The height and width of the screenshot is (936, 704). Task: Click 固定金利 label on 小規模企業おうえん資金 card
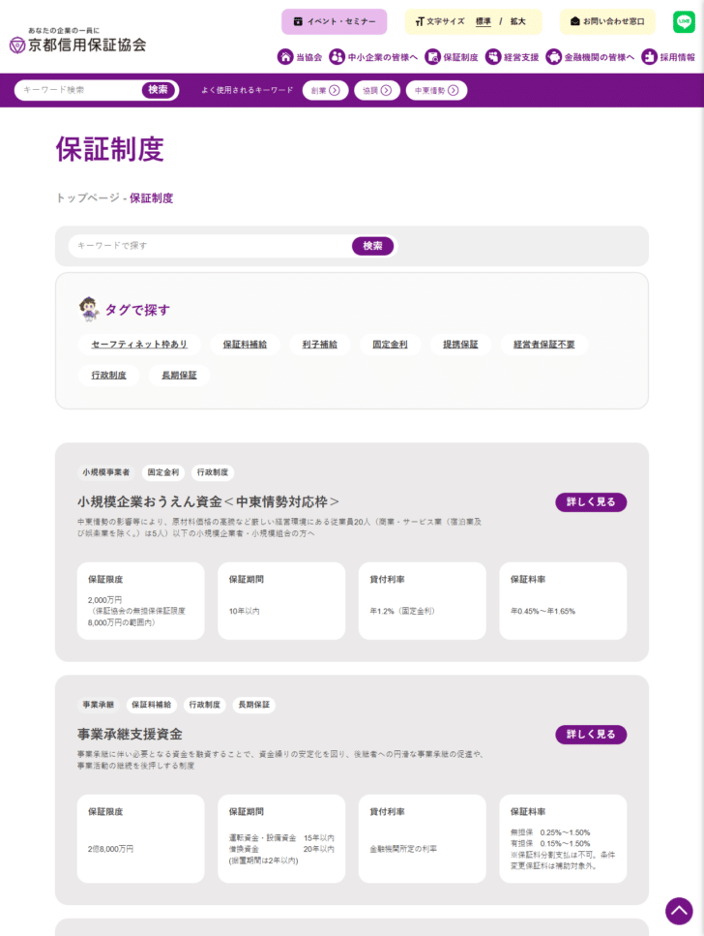tap(163, 472)
